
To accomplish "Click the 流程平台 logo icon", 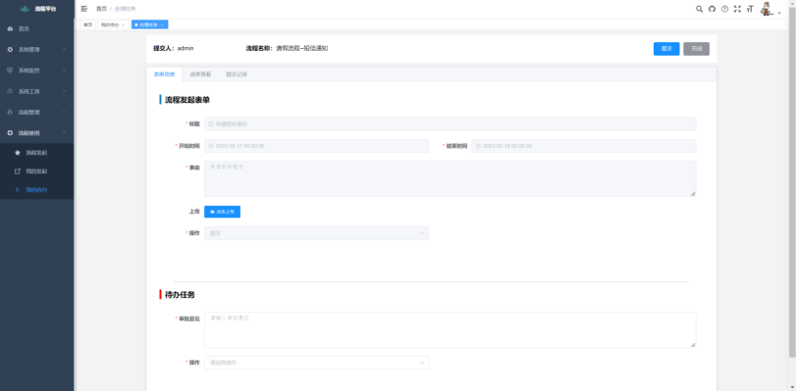I will [25, 9].
